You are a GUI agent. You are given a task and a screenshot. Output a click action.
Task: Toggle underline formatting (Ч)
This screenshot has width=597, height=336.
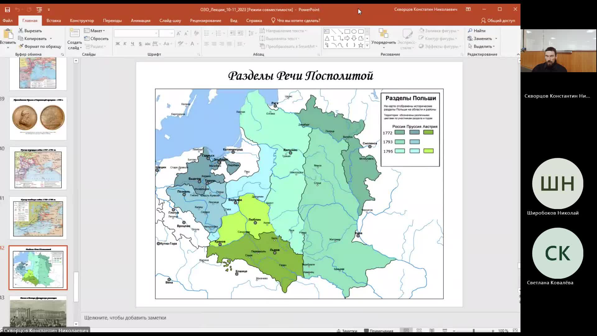click(132, 44)
